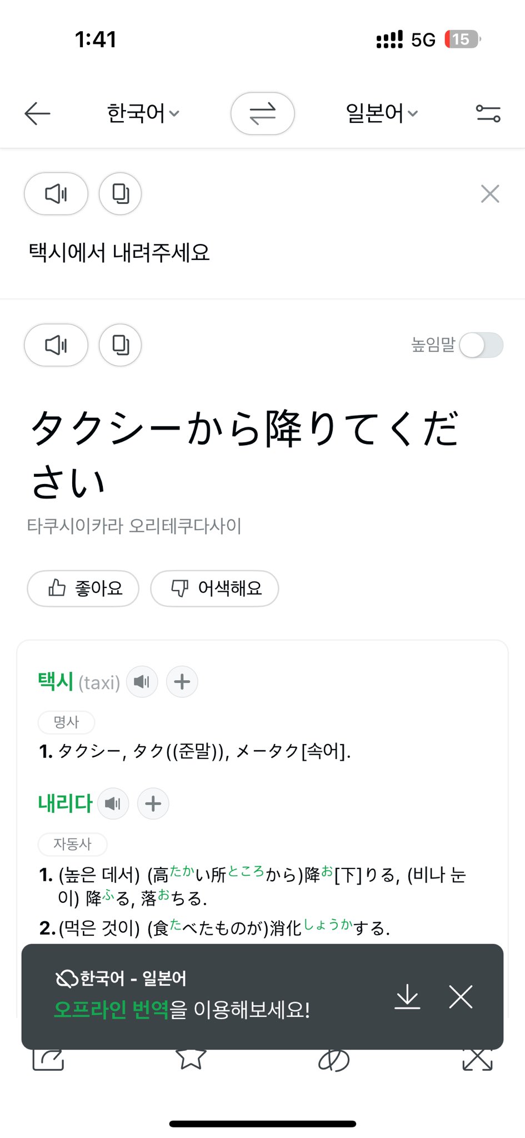The width and height of the screenshot is (525, 1138).
Task: Play audio of Japanese translation
Action: (56, 345)
